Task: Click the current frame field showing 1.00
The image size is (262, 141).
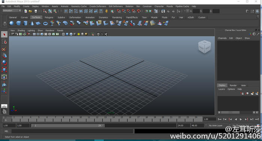Action: click(210, 119)
